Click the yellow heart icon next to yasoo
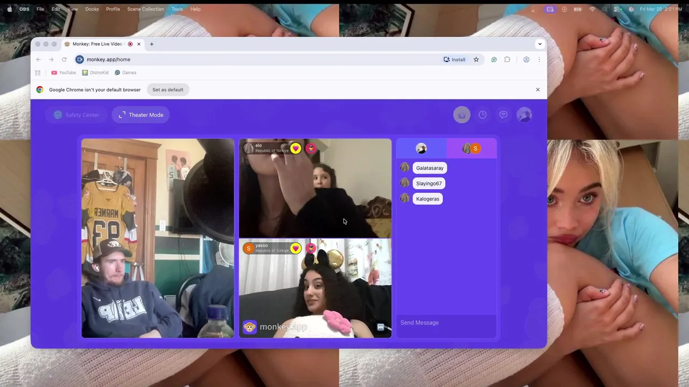 (x=296, y=248)
